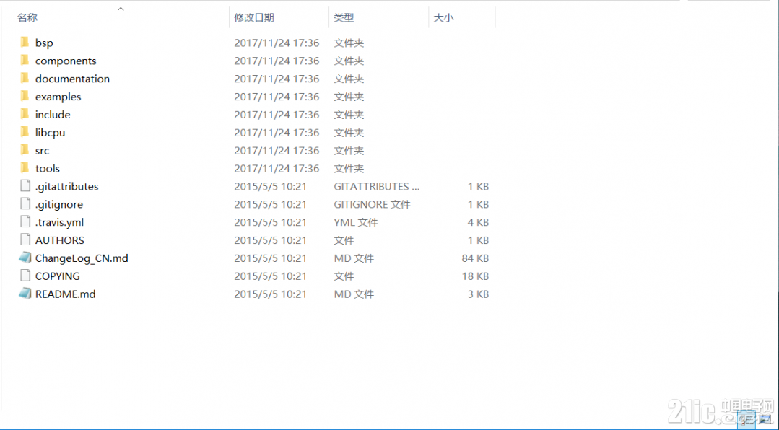The image size is (779, 430).
Task: Click the .travis.yml file icon
Action: click(x=25, y=221)
